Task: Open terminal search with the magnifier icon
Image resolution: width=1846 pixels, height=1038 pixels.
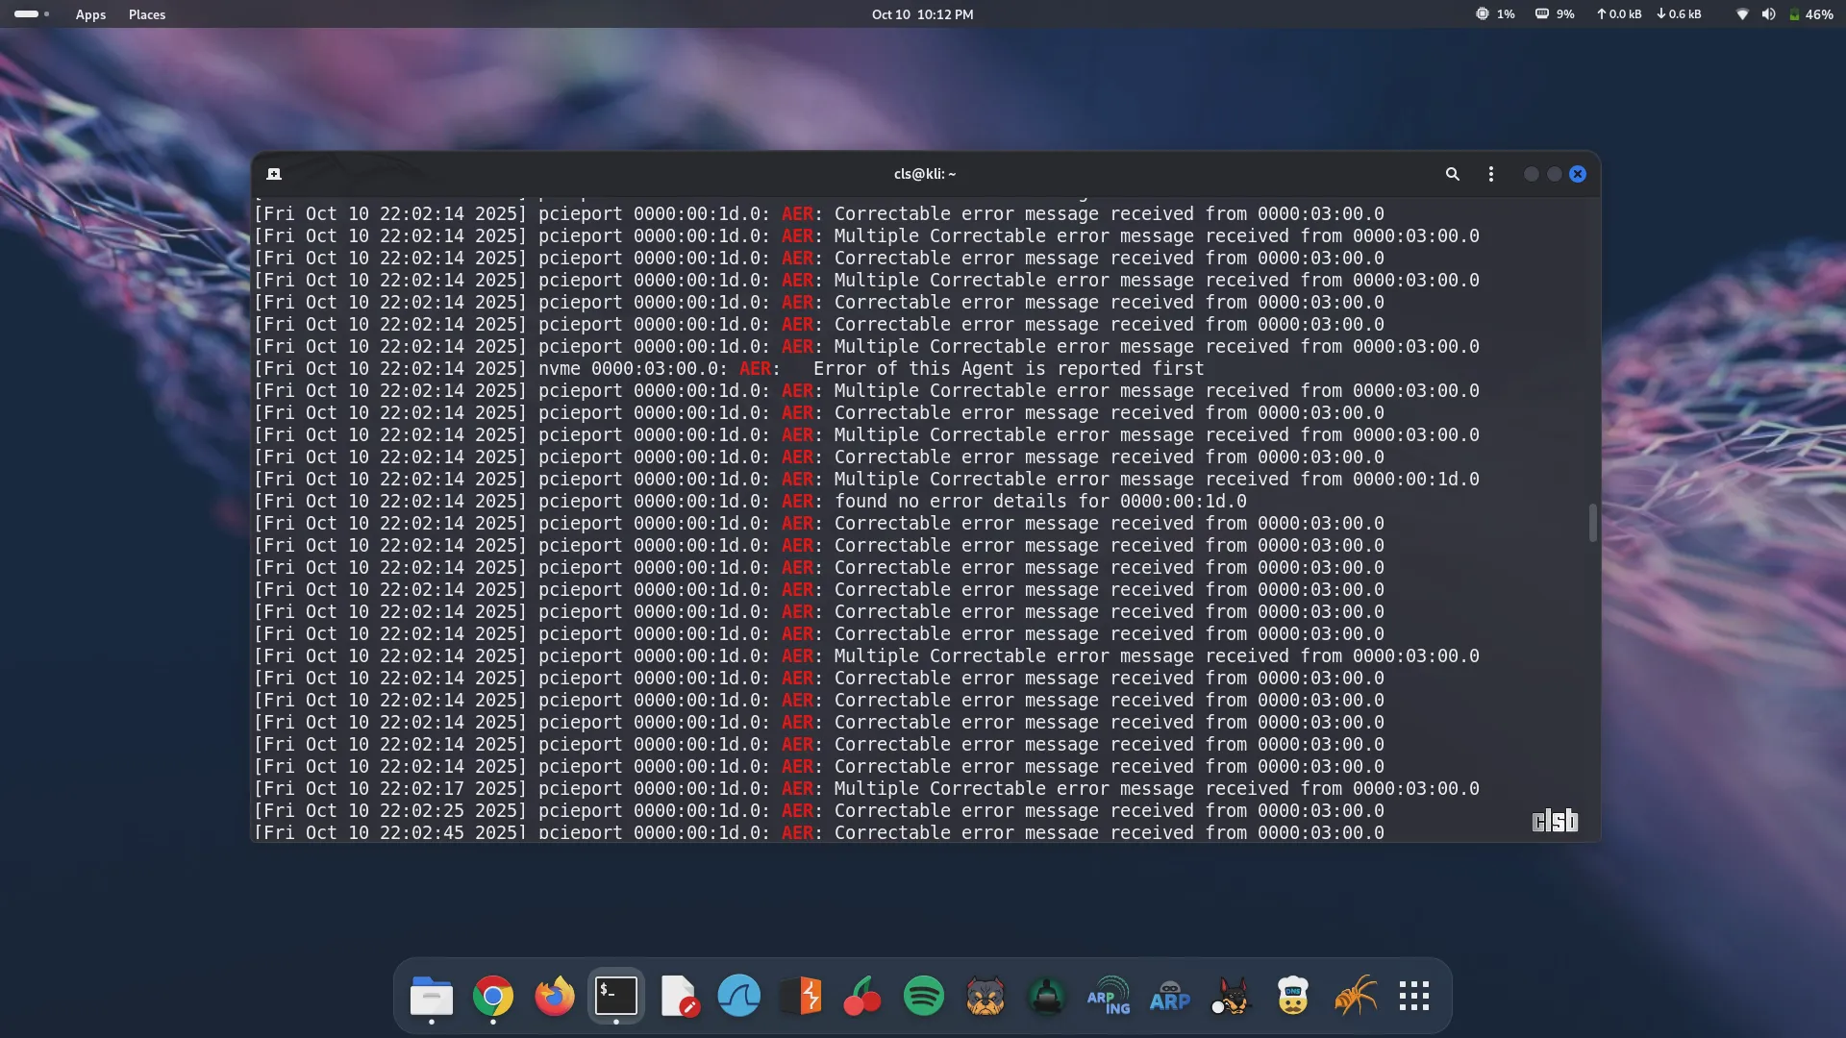Action: point(1452,174)
